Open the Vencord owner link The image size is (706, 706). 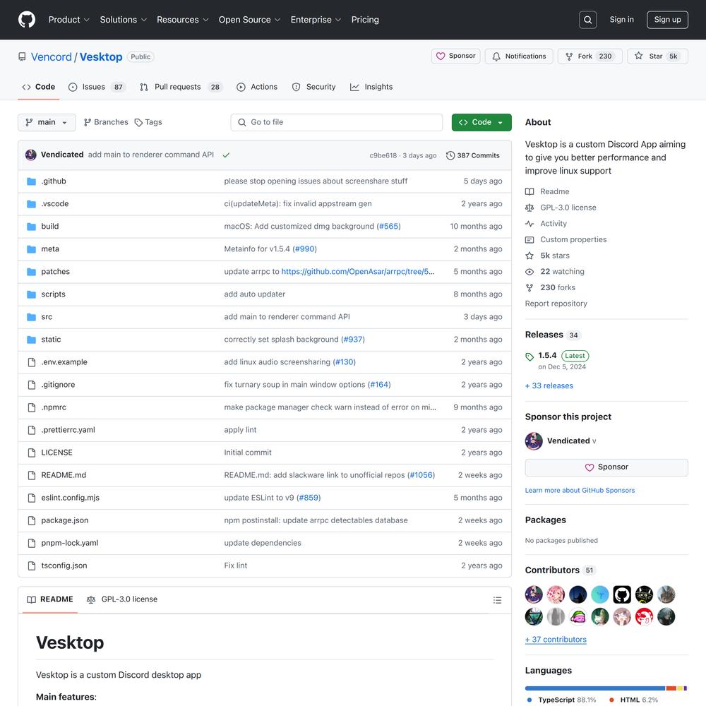52,56
